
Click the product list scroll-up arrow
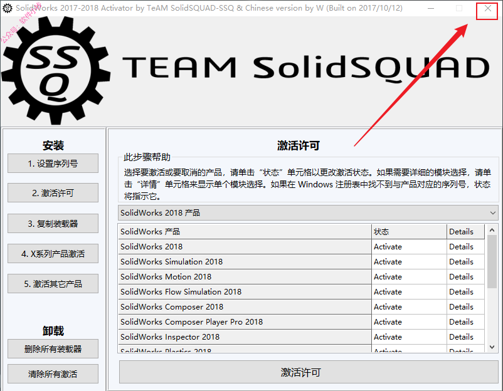[492, 230]
